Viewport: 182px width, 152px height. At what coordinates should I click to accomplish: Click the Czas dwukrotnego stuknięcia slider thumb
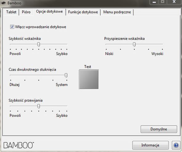(66, 75)
